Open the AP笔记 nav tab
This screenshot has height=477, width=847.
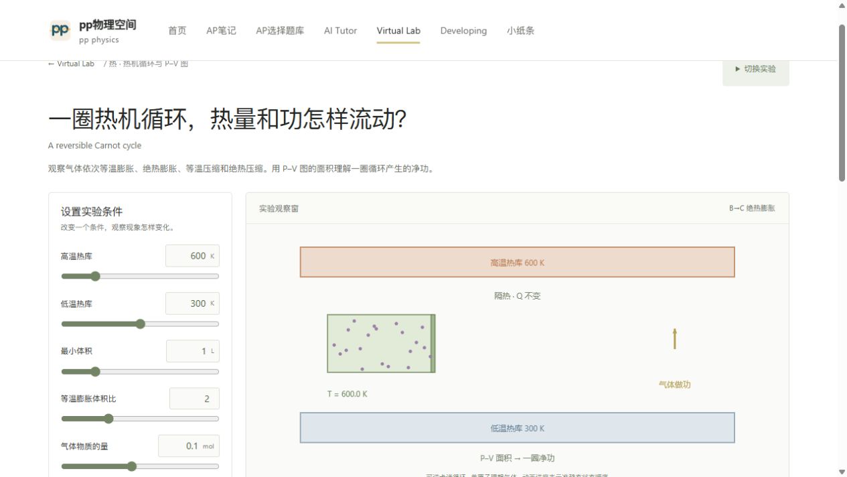[x=221, y=31]
